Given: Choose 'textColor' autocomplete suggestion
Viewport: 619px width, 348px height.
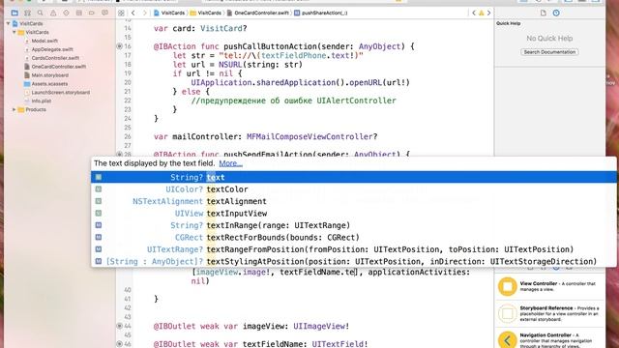Looking at the screenshot, I should (x=354, y=189).
